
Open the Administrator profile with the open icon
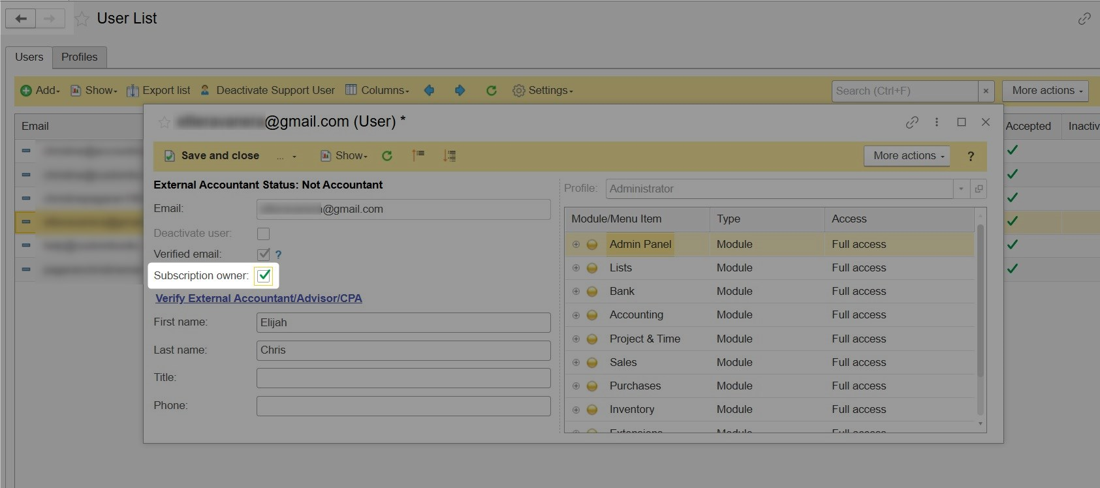979,189
